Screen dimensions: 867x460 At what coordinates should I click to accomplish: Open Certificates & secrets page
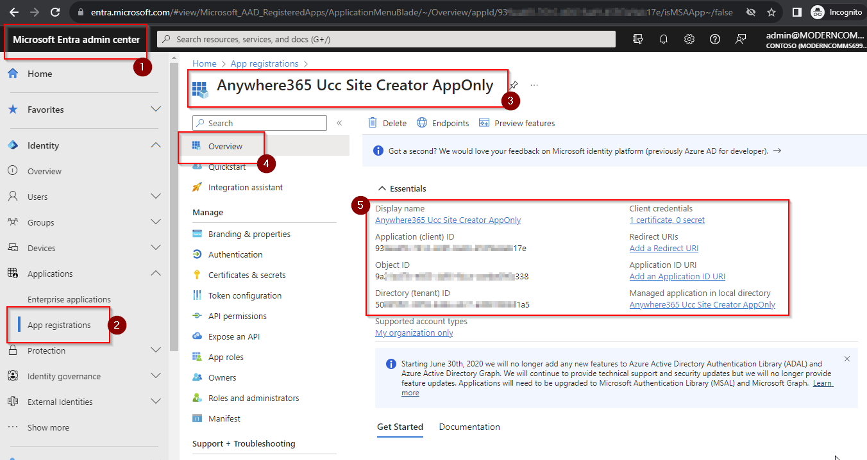[x=247, y=275]
